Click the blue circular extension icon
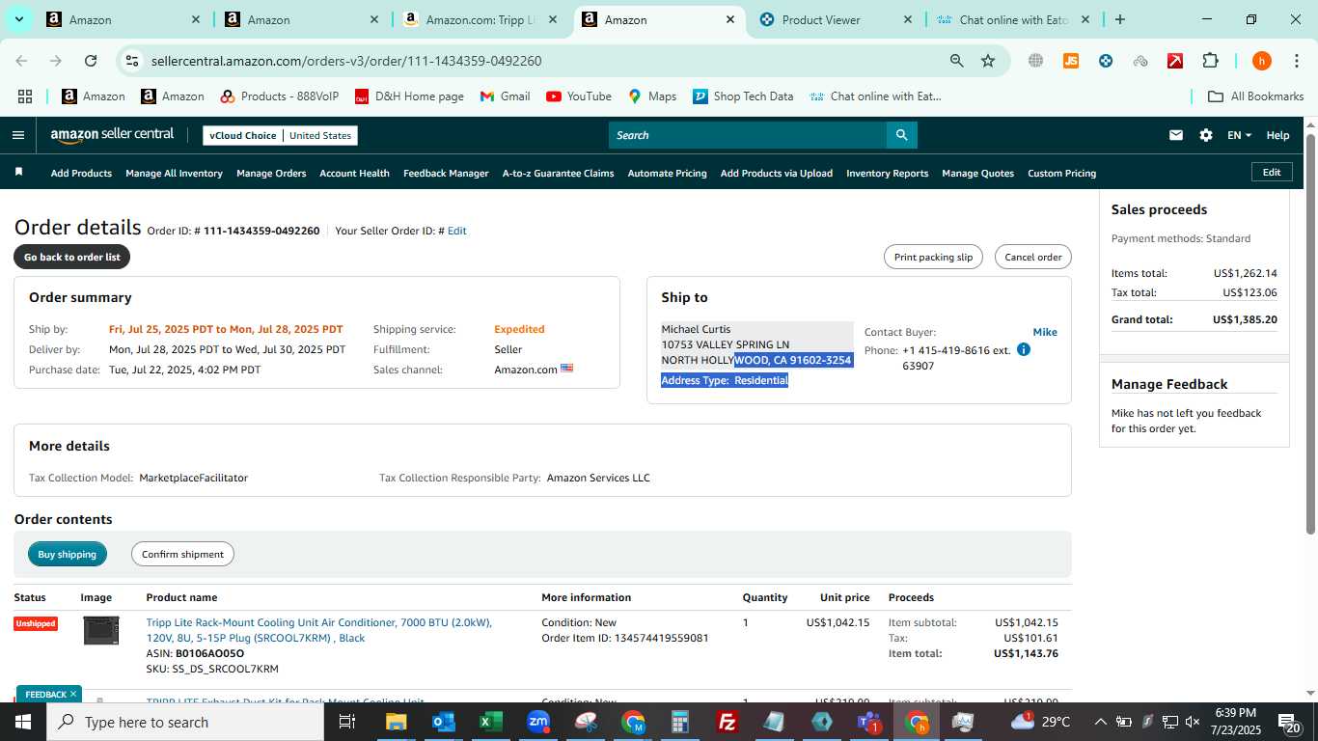Image resolution: width=1318 pixels, height=741 pixels. click(x=1106, y=61)
